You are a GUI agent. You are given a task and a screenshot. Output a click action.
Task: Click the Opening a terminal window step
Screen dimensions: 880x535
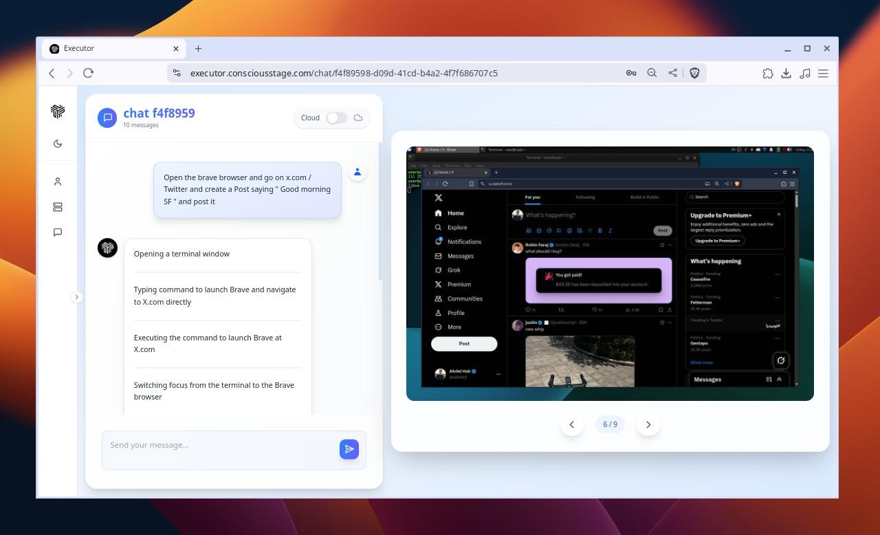tap(181, 254)
